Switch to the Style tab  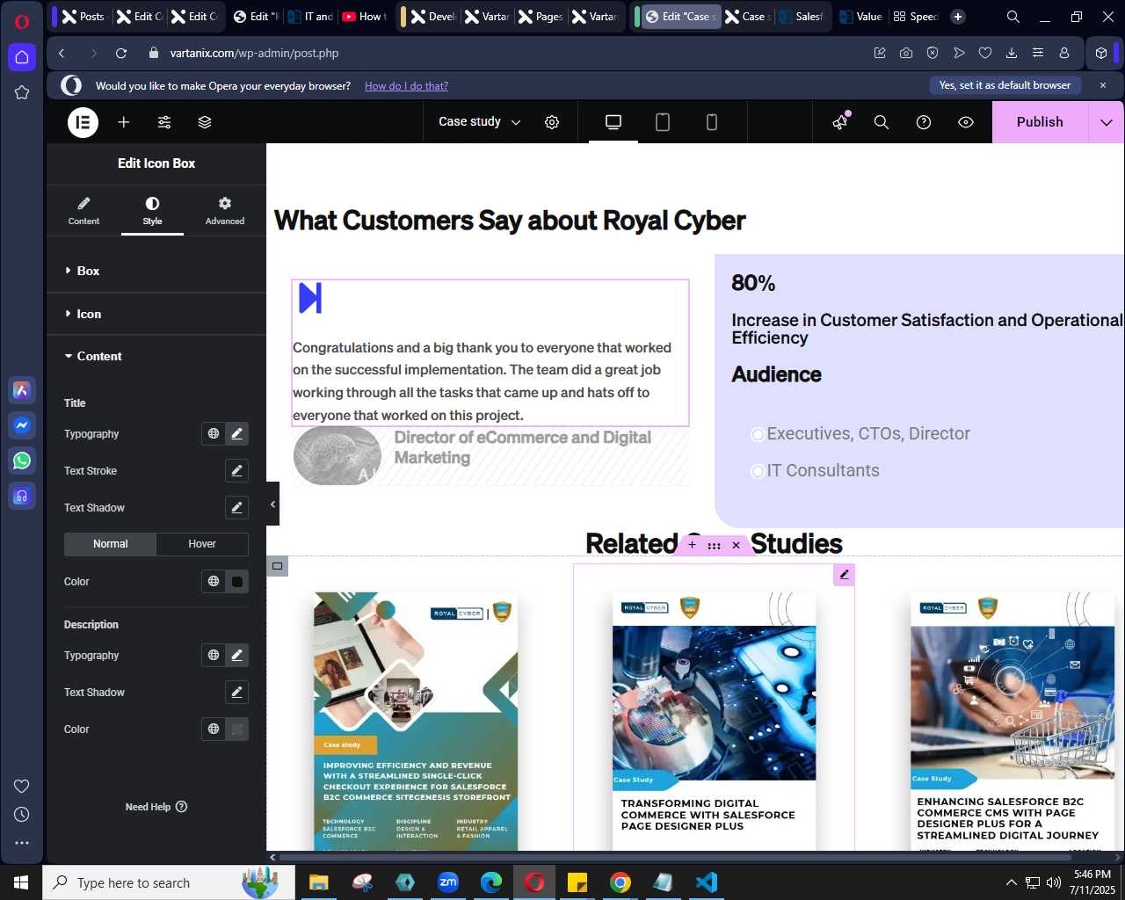[x=152, y=211]
